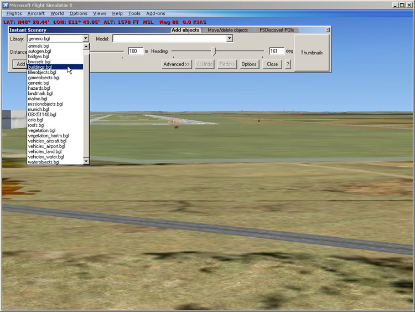Viewport: 415px width, 312px height.
Task: Click the Redo>> button
Action: tap(227, 64)
